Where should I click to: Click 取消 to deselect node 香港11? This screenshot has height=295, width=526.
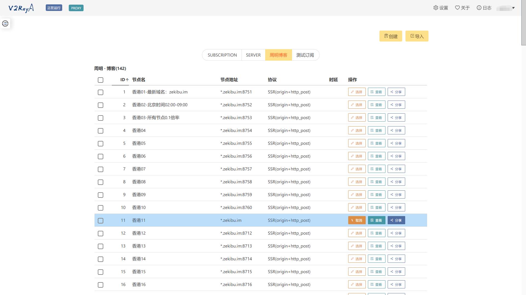coord(357,220)
